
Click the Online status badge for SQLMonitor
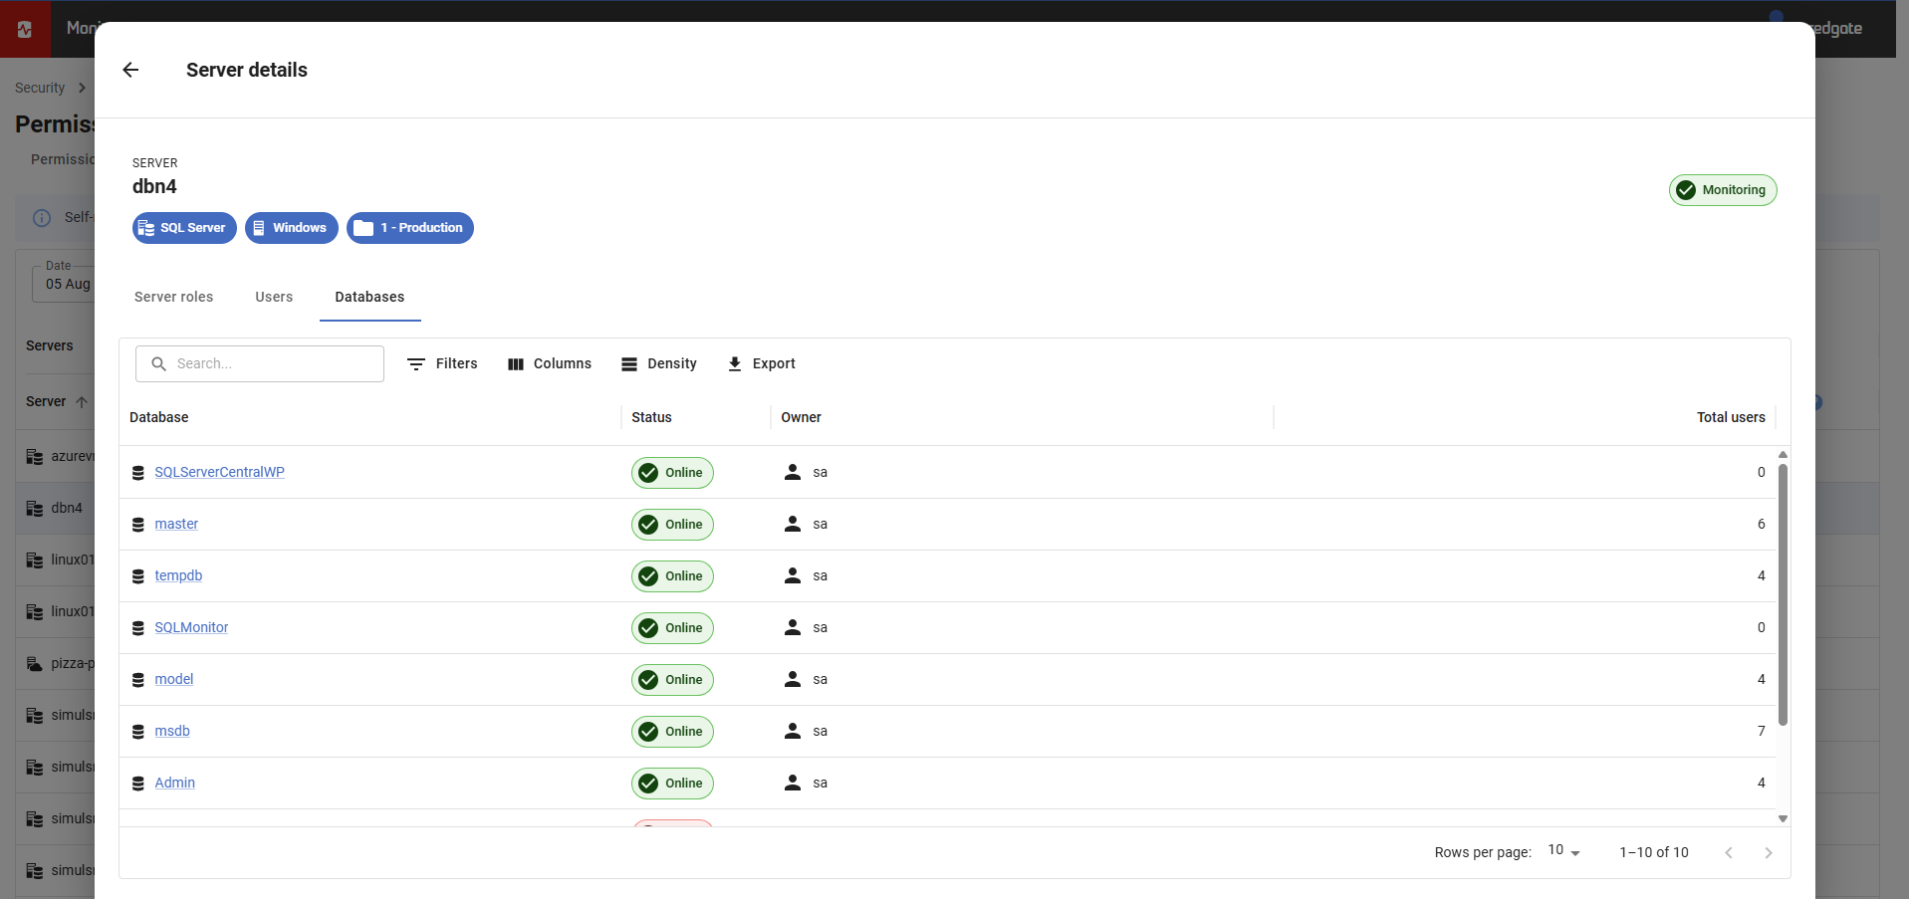pyautogui.click(x=672, y=628)
